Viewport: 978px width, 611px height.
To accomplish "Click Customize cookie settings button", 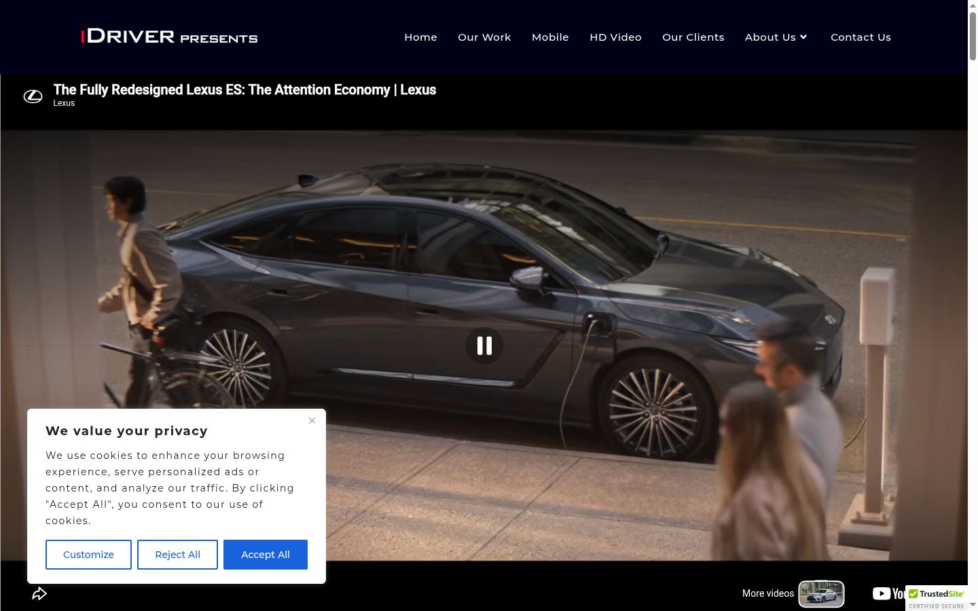I will pyautogui.click(x=88, y=555).
